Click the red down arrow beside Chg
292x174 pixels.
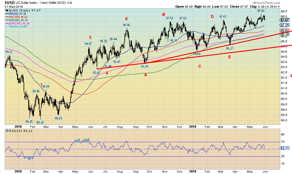279,6
